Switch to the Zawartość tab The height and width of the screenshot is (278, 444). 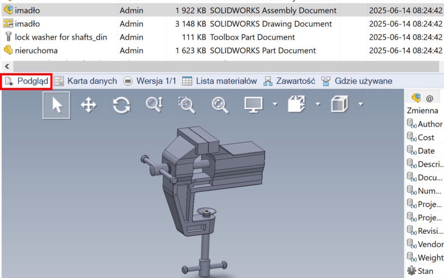(289, 81)
